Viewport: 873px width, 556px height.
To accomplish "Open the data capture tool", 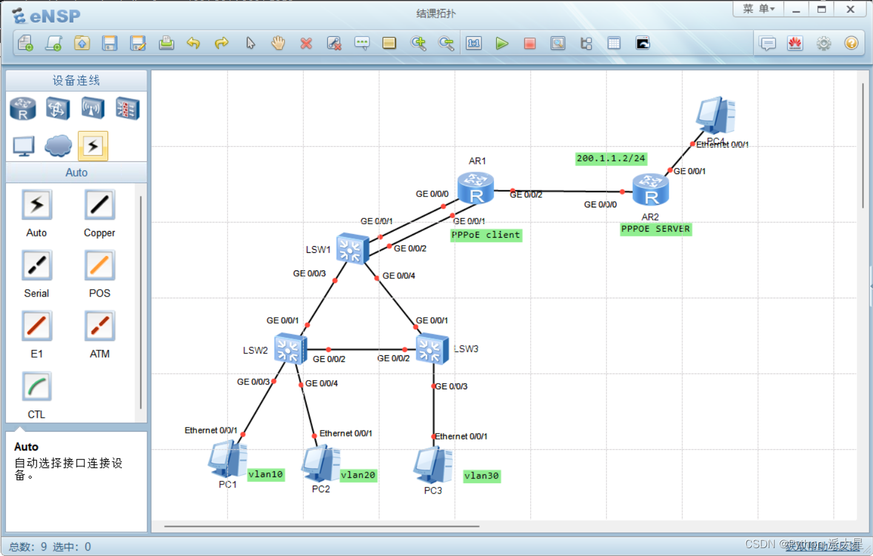I will [558, 43].
